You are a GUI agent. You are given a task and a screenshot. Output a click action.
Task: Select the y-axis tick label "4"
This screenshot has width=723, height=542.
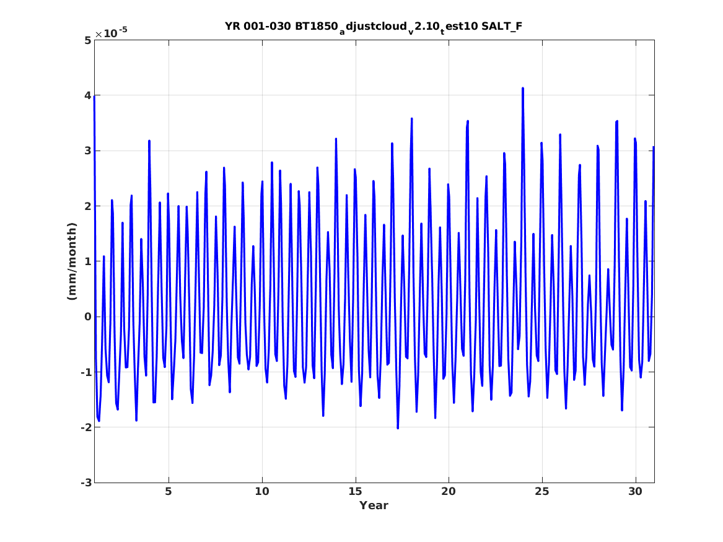[87, 96]
